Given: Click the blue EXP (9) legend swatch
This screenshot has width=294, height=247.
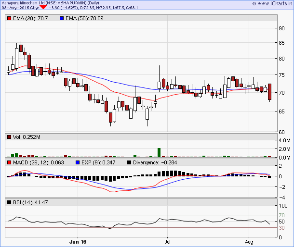Looking at the screenshot, I should point(78,162).
